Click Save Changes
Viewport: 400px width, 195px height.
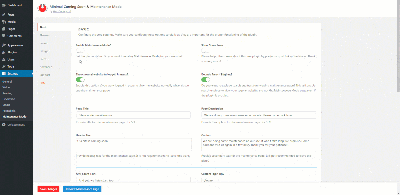[48, 189]
